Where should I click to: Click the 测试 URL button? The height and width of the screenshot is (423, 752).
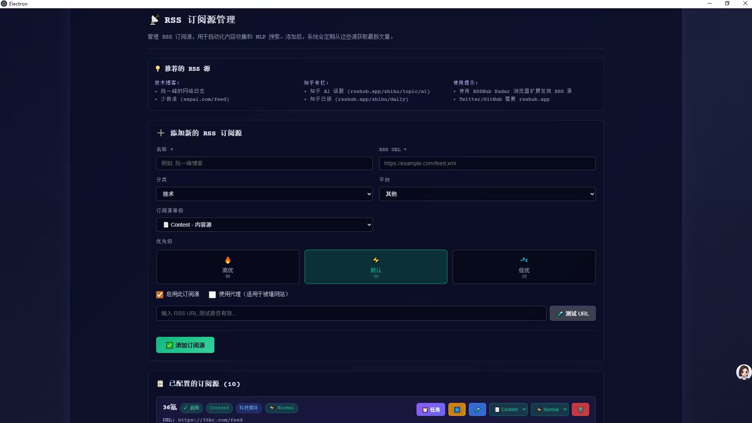click(x=572, y=313)
